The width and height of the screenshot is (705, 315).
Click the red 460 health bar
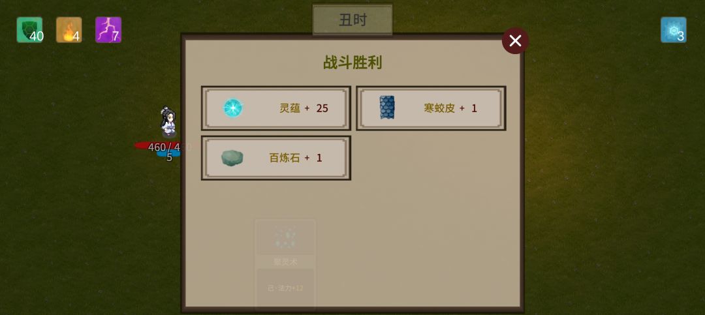tap(157, 146)
